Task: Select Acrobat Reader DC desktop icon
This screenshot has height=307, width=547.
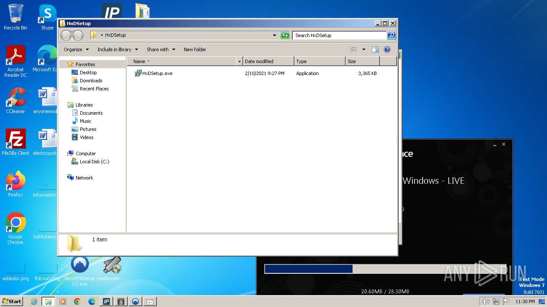Action: click(x=15, y=62)
